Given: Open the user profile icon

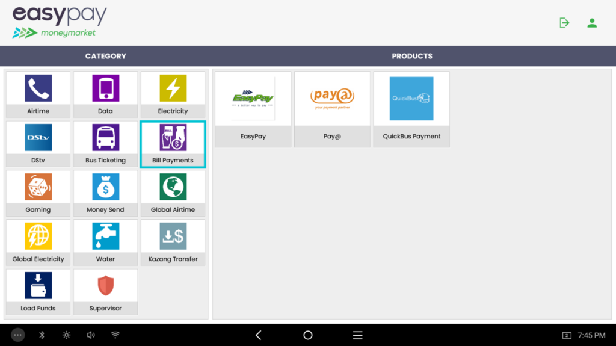Looking at the screenshot, I should point(592,23).
